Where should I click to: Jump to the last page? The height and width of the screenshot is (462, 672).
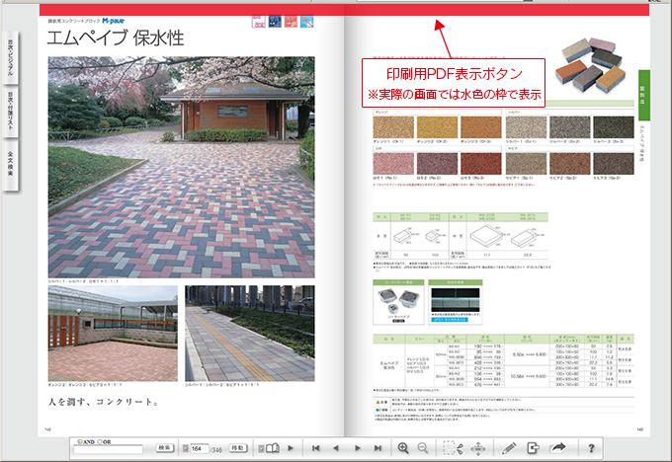click(378, 448)
